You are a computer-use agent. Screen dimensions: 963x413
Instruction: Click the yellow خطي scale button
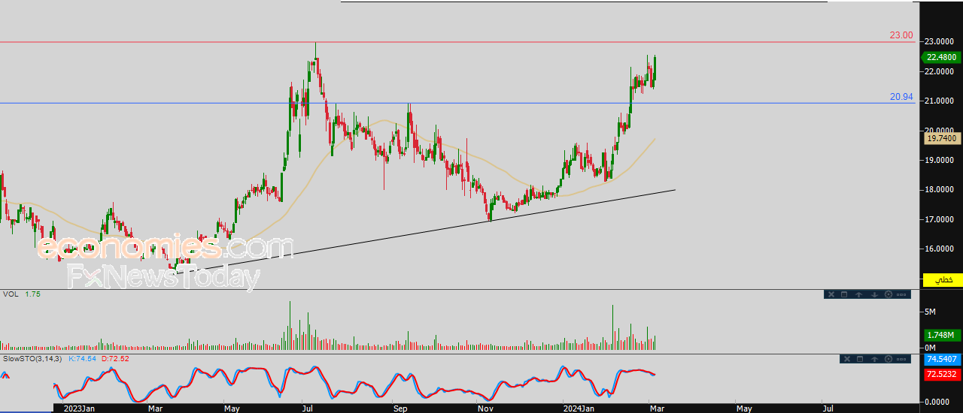943,279
